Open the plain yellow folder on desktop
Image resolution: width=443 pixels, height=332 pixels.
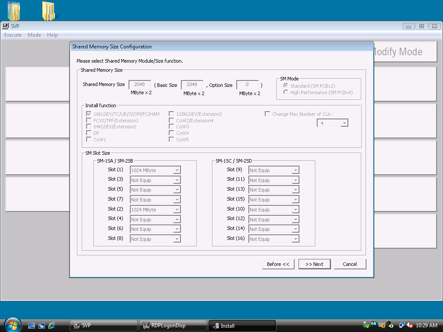[x=48, y=11]
